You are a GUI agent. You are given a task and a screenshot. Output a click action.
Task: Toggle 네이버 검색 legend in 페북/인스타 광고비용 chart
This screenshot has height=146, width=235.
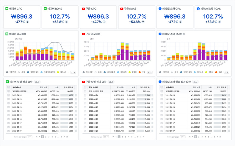186,72
